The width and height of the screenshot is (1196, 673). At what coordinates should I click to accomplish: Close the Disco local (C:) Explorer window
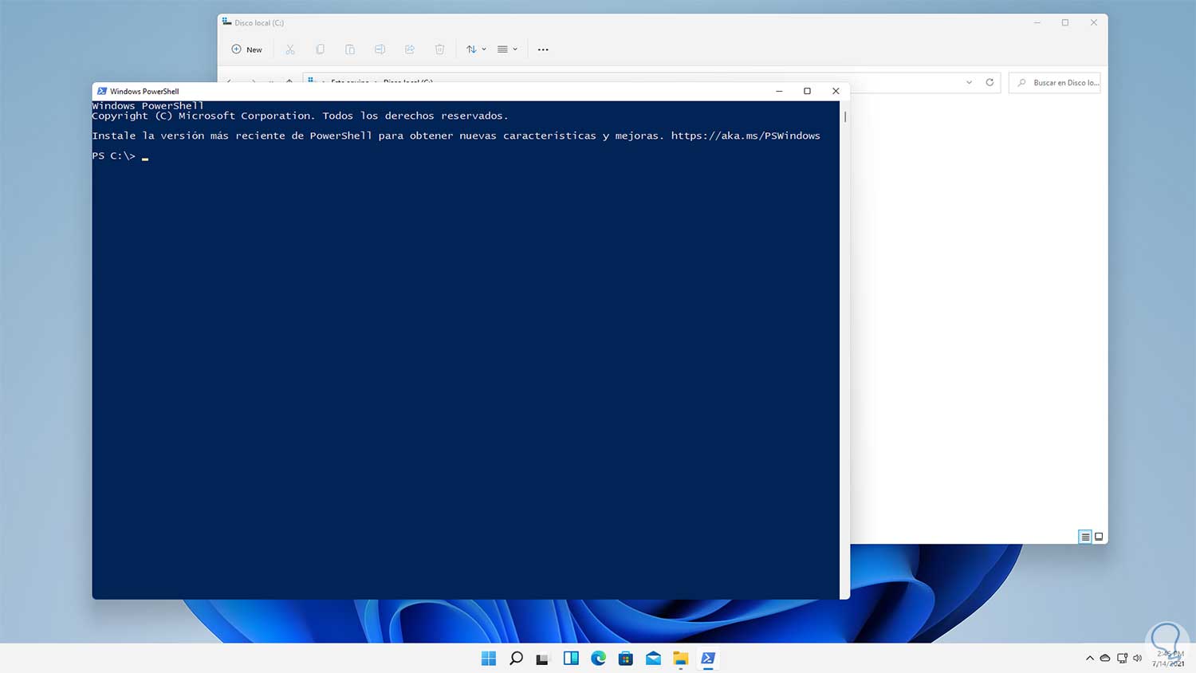(x=1094, y=22)
